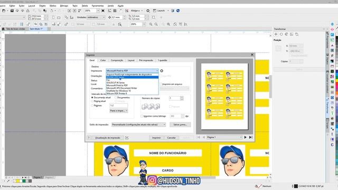Open the Editar menu
Viewport: 338px width, 190px height.
click(12, 6)
